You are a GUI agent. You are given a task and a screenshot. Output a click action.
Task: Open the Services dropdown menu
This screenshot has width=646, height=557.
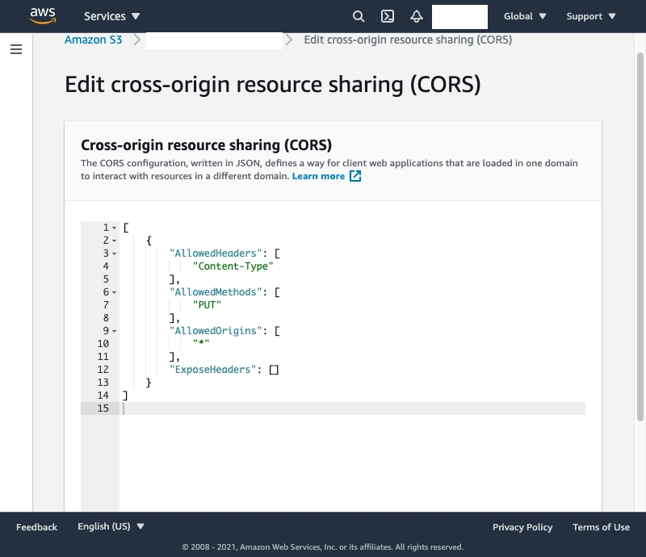click(111, 16)
